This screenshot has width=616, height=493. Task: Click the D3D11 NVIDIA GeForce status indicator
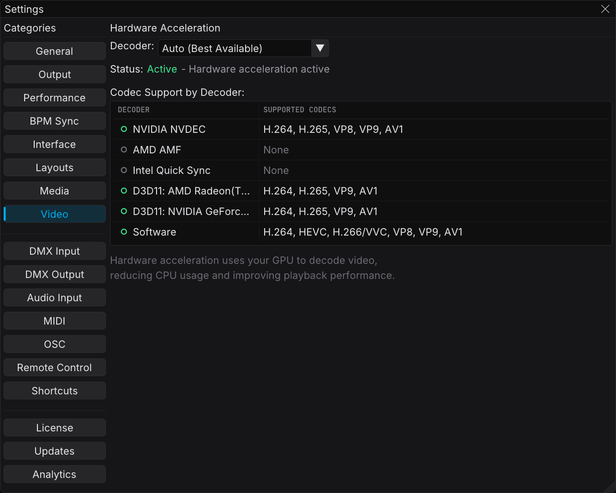[124, 211]
